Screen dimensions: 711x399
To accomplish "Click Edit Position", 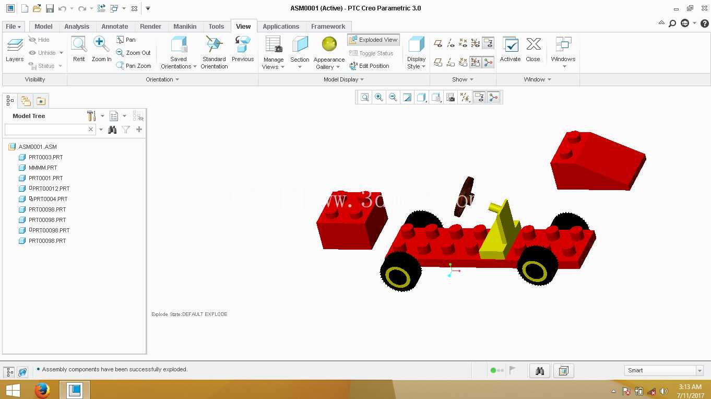I will click(370, 66).
